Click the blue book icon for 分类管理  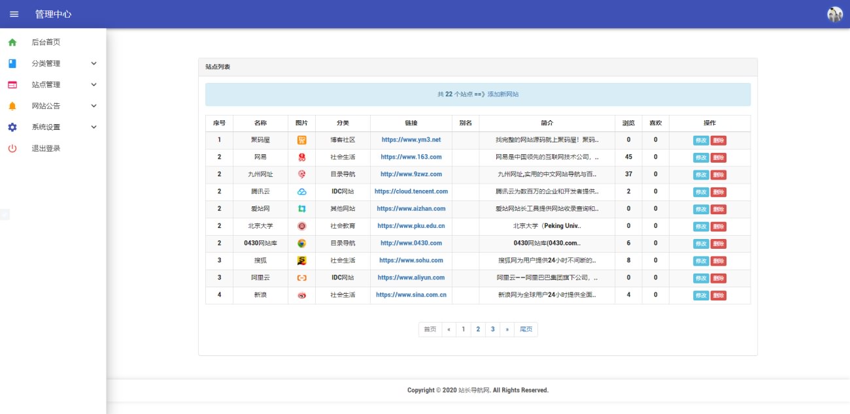12,63
